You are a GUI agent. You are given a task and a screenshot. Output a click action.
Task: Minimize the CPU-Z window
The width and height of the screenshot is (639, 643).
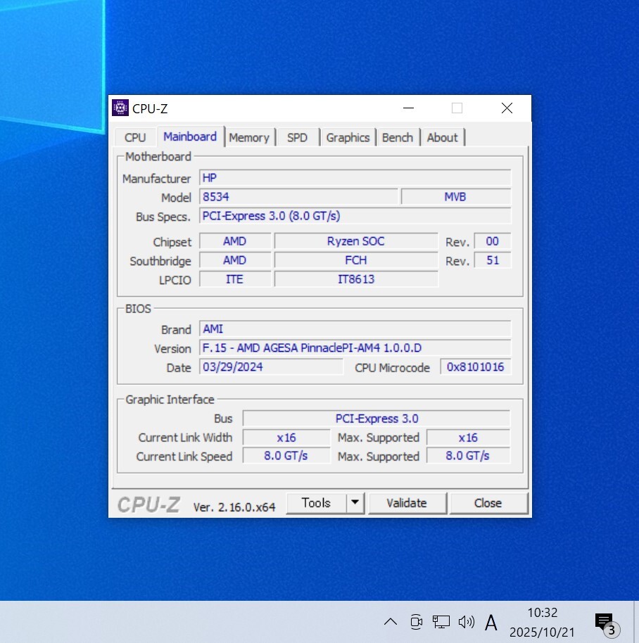(408, 108)
